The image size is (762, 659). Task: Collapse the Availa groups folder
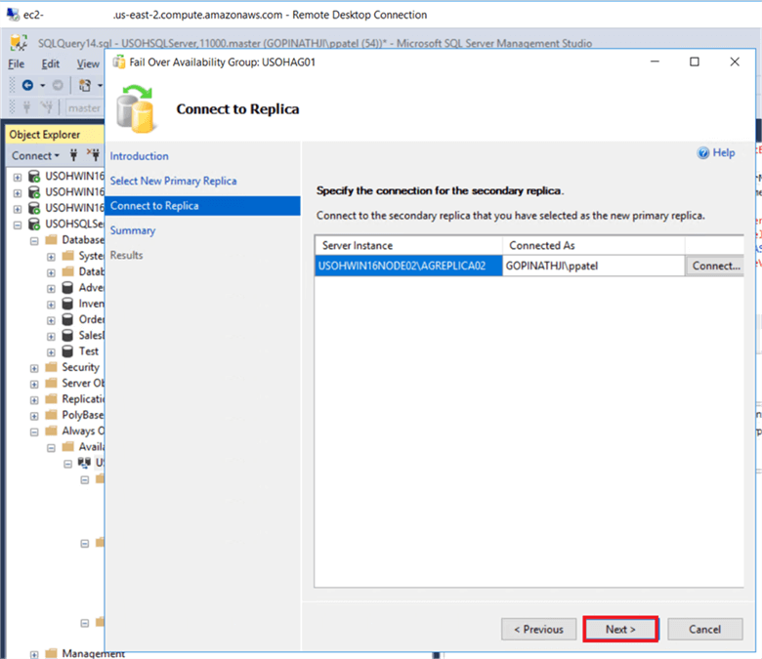(x=51, y=448)
